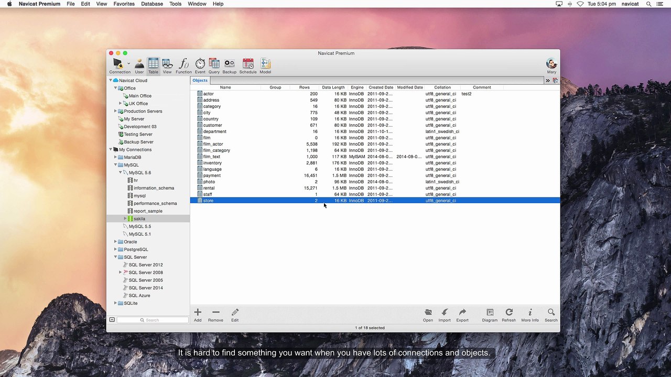Select the Backup Server connection
This screenshot has height=377, width=671.
click(x=138, y=142)
